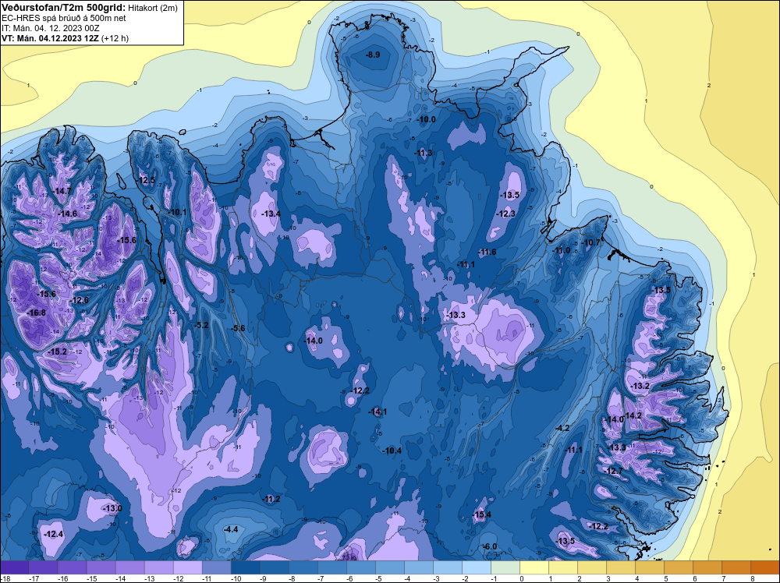Click the '-14.7' temperature label
The image size is (780, 583).
(x=62, y=191)
